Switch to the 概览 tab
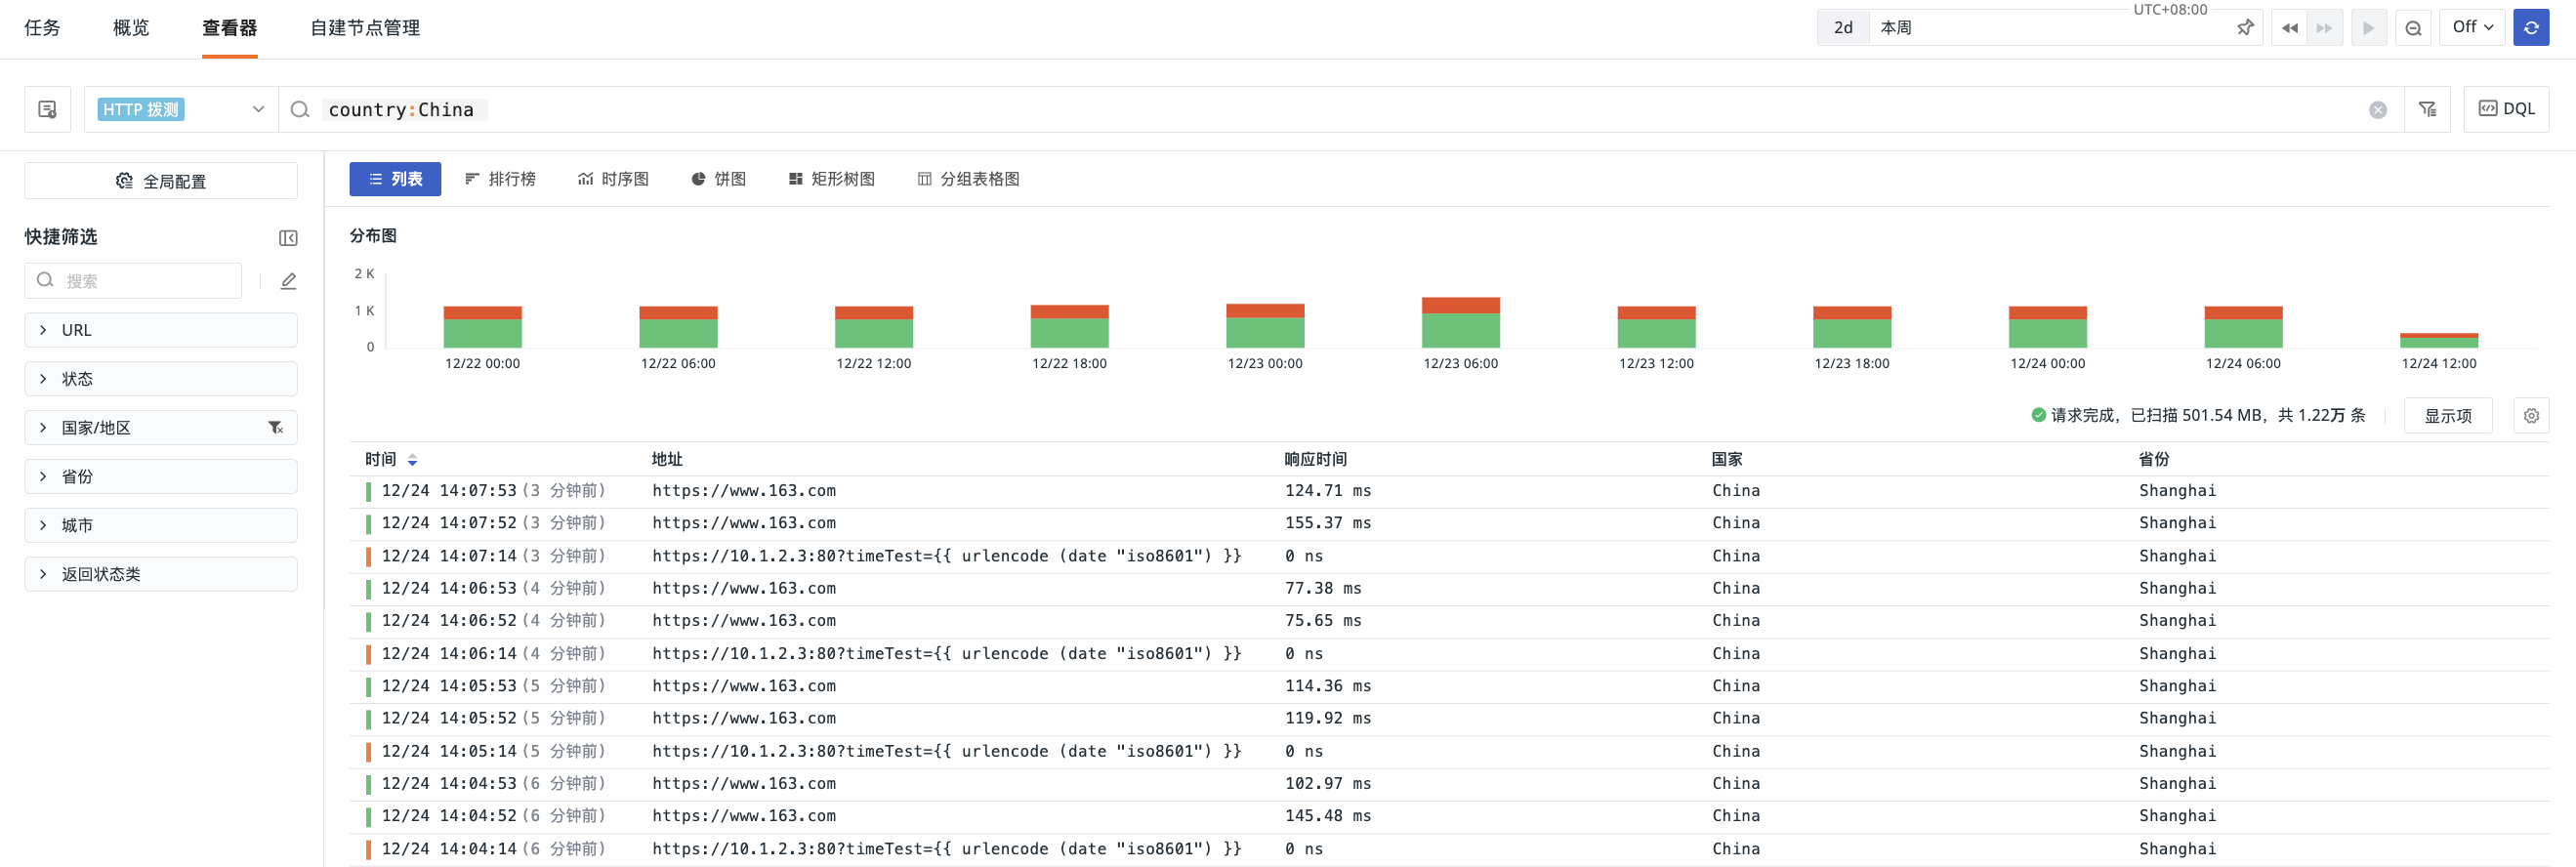The image size is (2576, 867). point(131,28)
